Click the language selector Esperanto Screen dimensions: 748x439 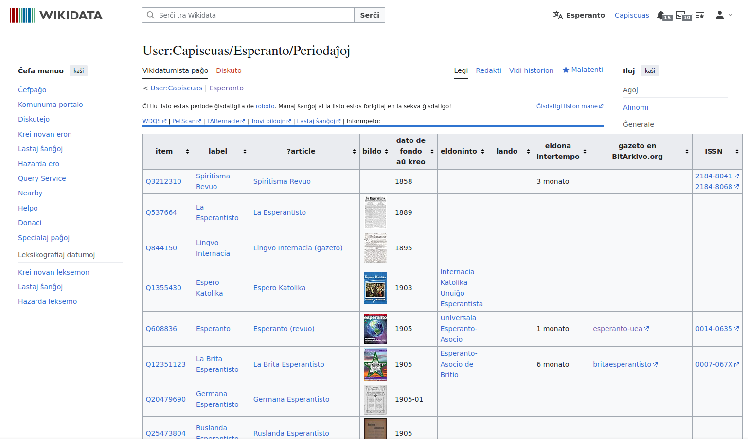(x=579, y=15)
